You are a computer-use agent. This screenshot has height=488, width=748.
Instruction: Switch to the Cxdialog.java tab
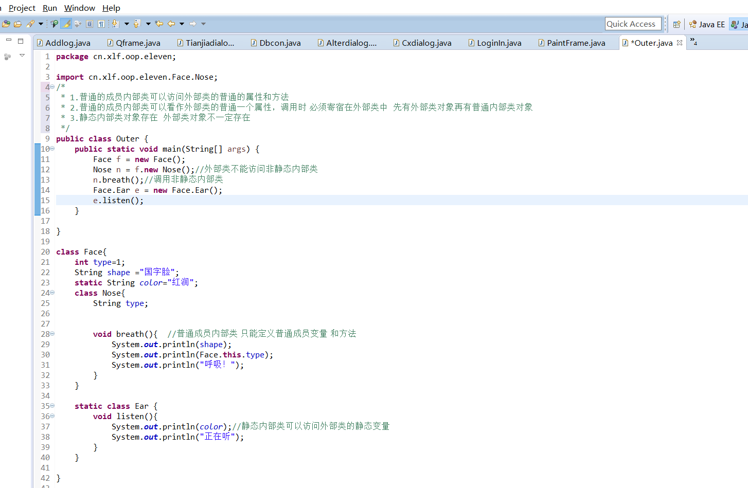[422, 43]
